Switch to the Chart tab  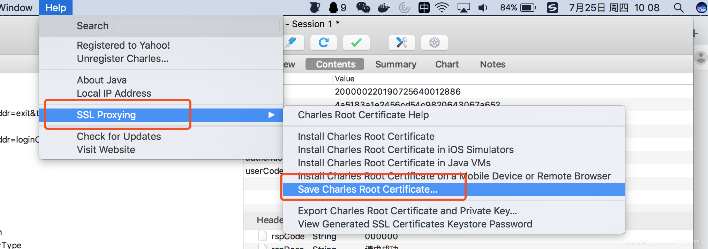click(447, 64)
